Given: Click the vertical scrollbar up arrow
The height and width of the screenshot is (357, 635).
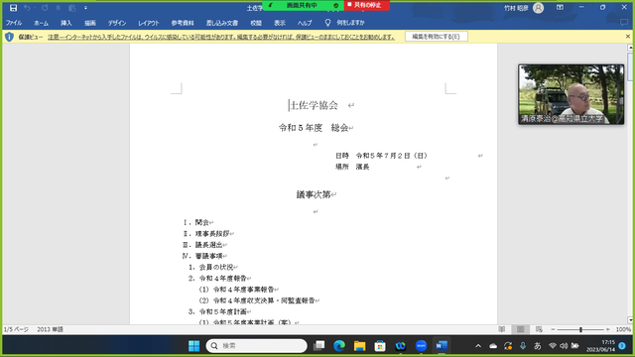Looking at the screenshot, I should [x=630, y=48].
